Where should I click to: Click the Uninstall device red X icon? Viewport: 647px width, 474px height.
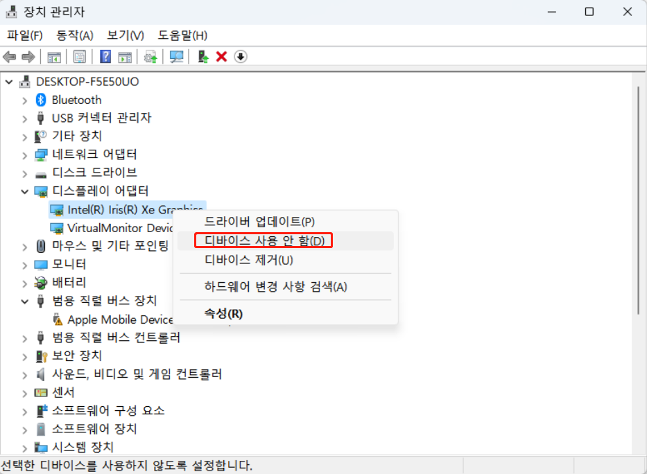[221, 56]
